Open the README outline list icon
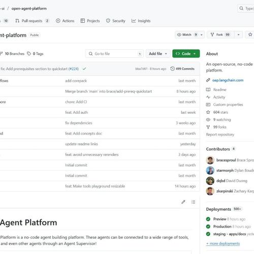Screen dimensions: 254x254 (193, 202)
